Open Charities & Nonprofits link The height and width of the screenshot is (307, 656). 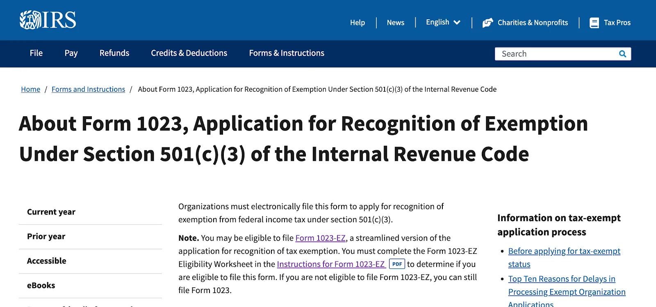533,23
